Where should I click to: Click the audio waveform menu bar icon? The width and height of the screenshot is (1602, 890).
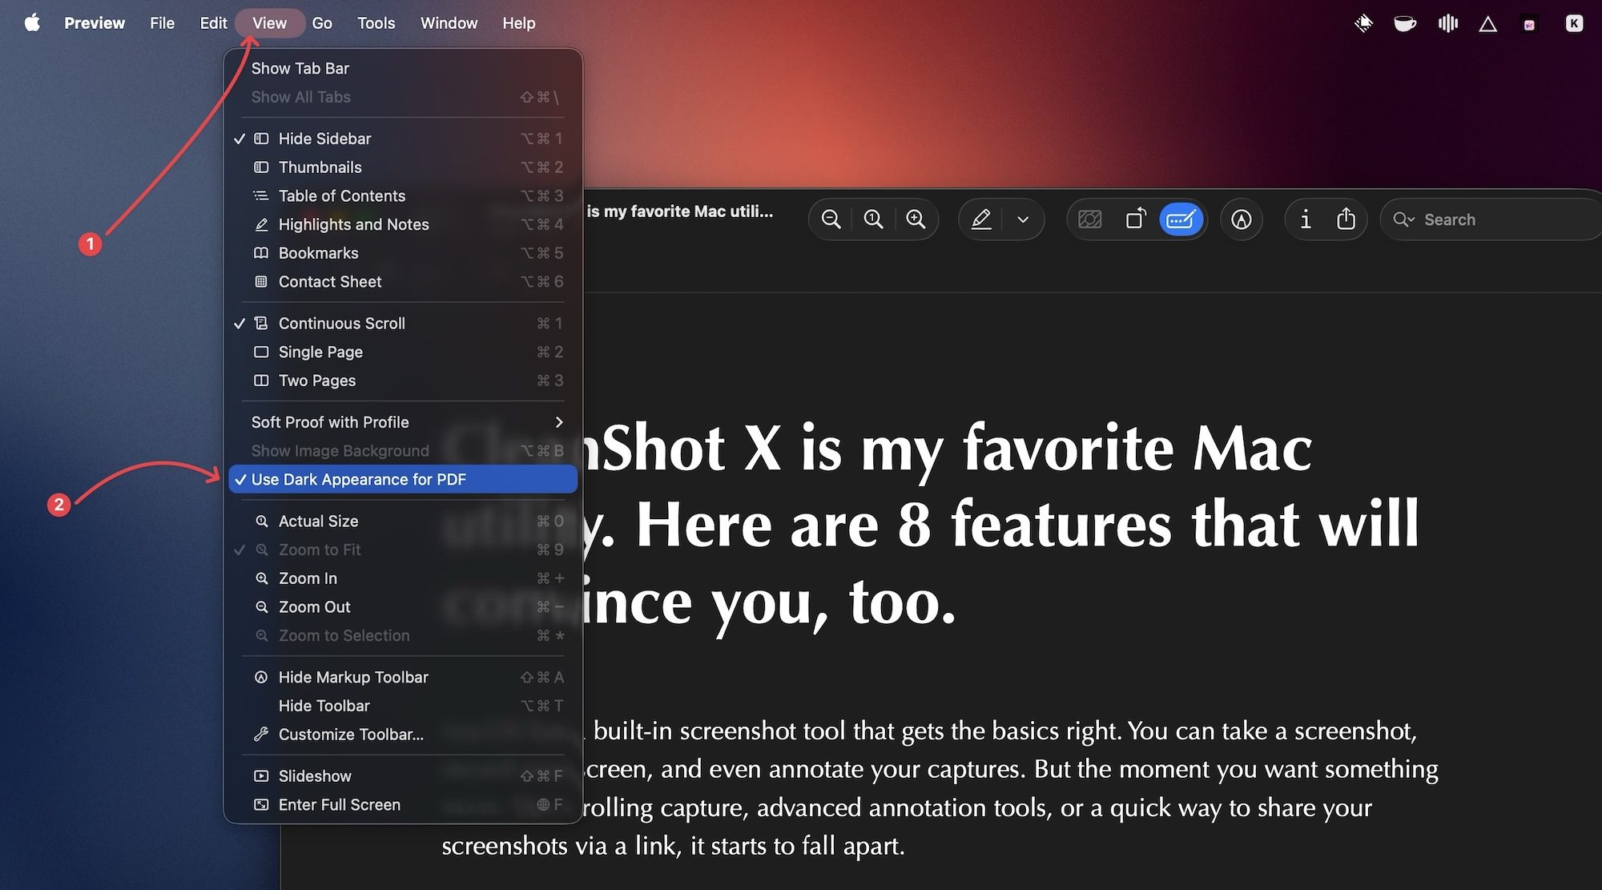1448,23
